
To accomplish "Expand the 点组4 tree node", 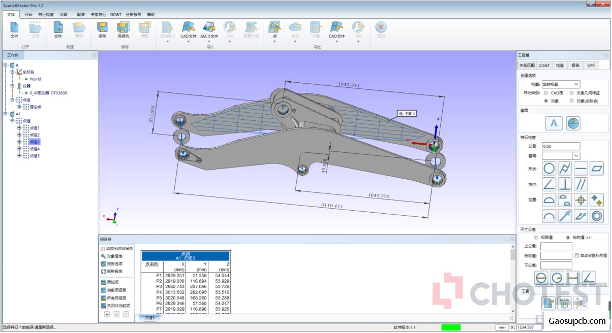I will (x=19, y=149).
